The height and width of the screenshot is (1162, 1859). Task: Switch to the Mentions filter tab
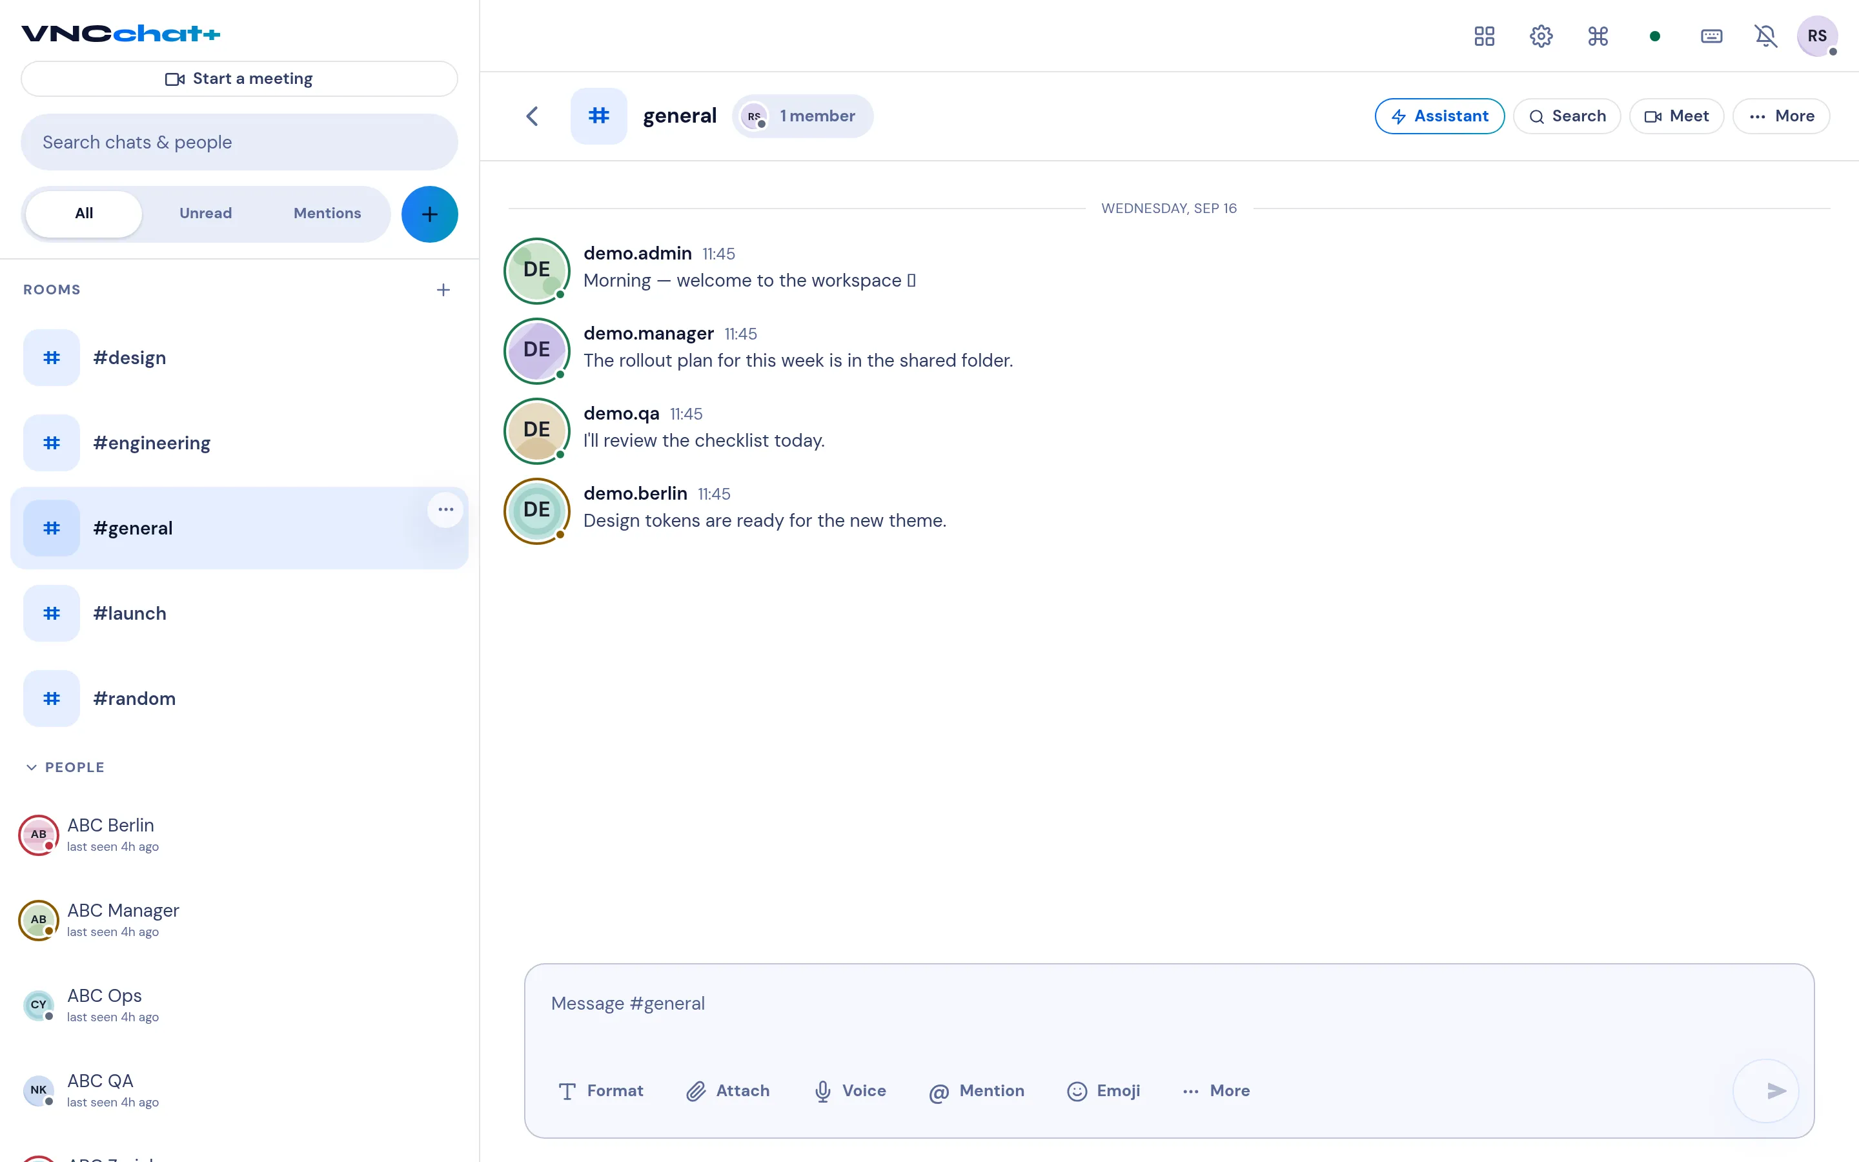click(x=327, y=214)
